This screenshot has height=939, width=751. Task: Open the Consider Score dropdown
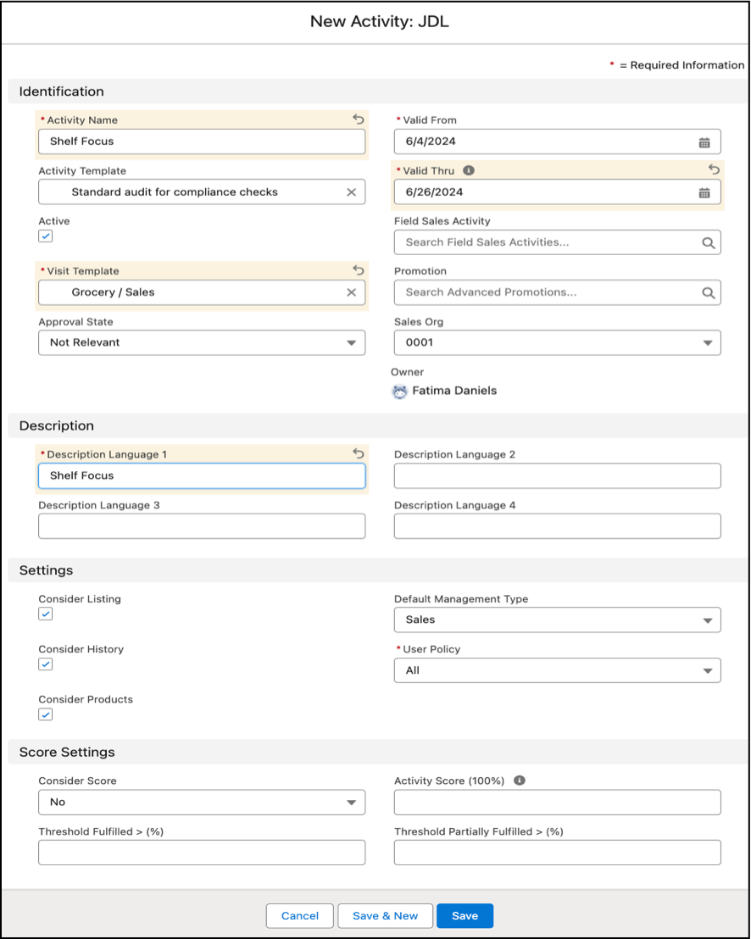click(x=202, y=802)
